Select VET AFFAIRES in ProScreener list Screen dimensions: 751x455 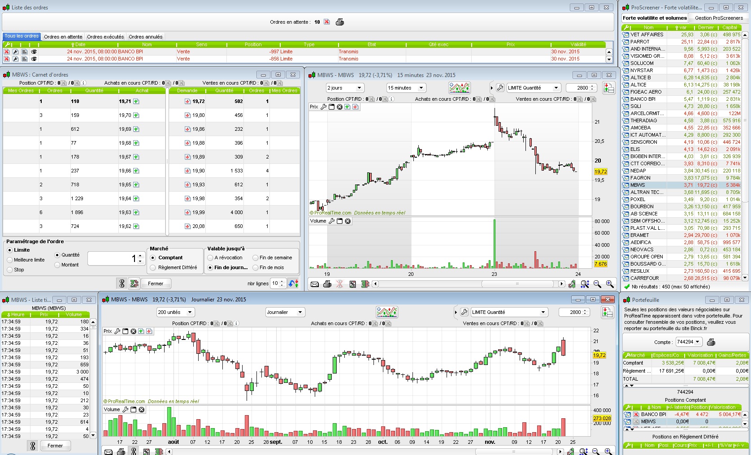pyautogui.click(x=682, y=34)
